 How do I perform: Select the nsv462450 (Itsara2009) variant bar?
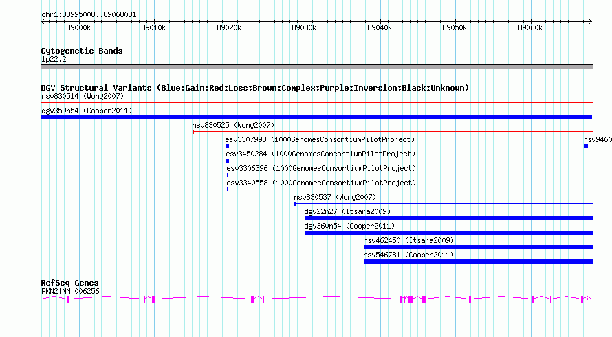click(x=478, y=247)
